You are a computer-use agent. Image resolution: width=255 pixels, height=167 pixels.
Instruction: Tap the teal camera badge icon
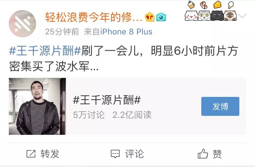(161, 17)
